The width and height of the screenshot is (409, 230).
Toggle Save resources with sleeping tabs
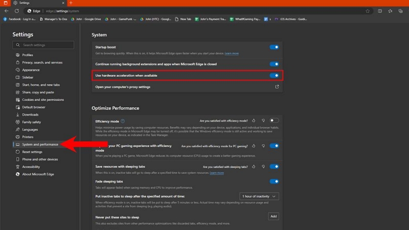coord(274,167)
